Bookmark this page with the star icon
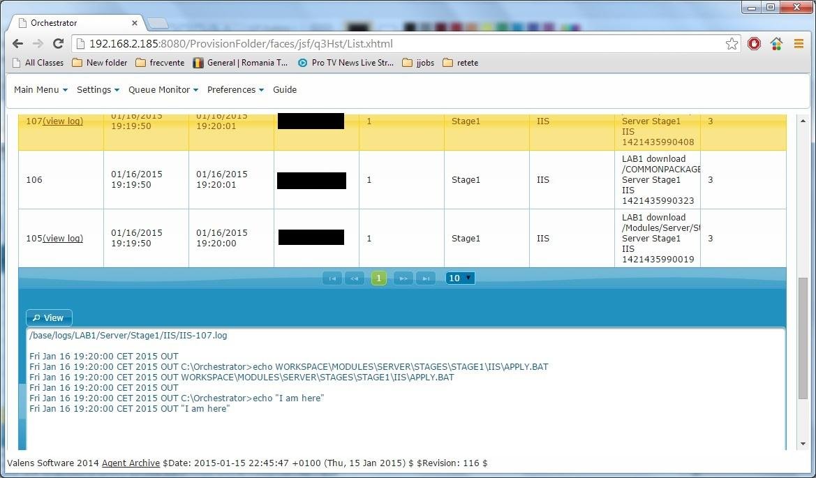This screenshot has width=816, height=478. (731, 43)
